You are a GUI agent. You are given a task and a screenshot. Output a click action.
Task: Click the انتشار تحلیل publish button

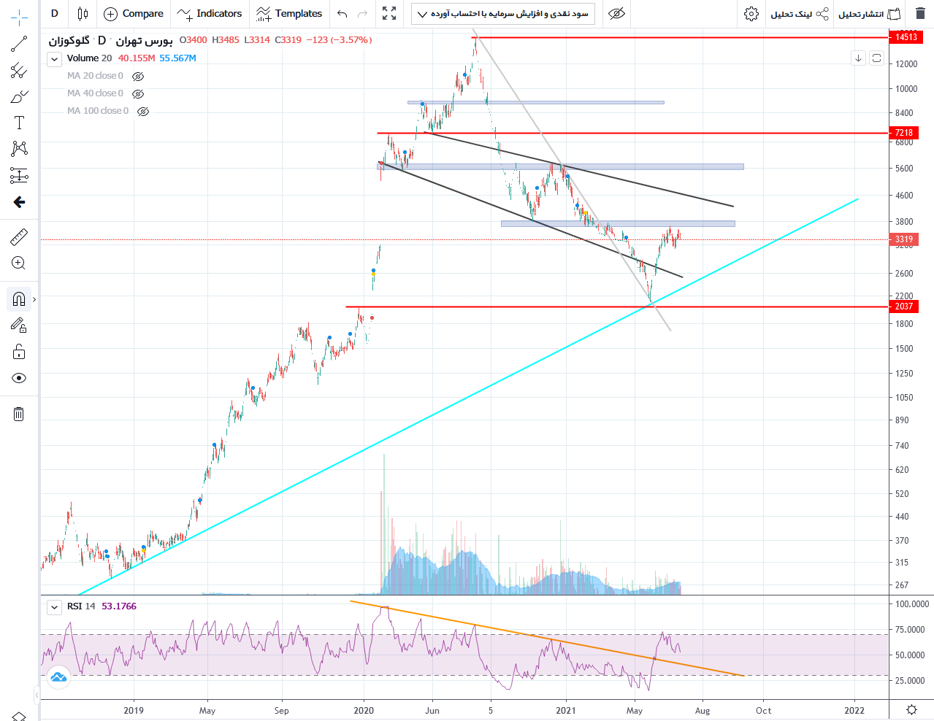(x=869, y=14)
